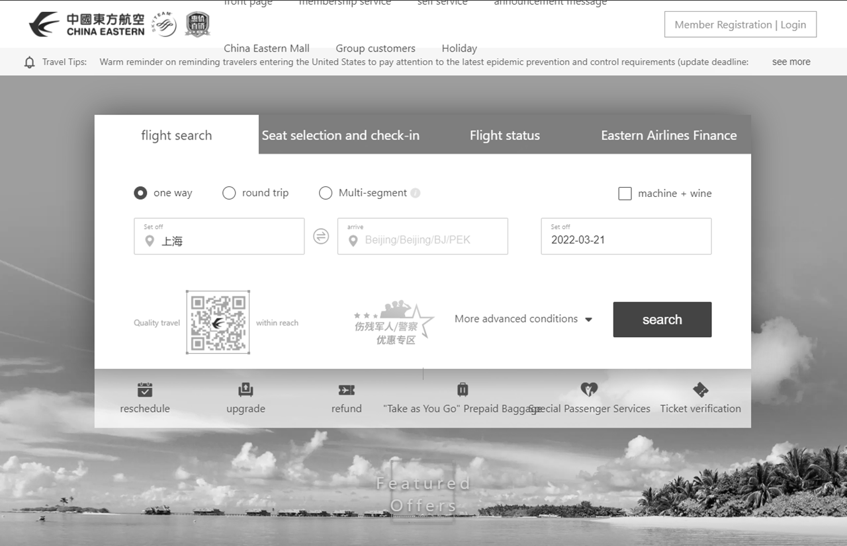Open Special Passenger Services heart icon
The height and width of the screenshot is (546, 847).
(589, 389)
